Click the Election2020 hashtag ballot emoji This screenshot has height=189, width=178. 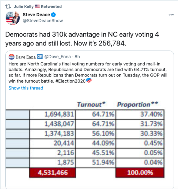[89, 81]
